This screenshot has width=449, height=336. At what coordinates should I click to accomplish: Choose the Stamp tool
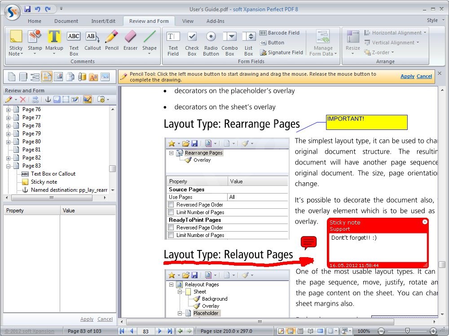pyautogui.click(x=35, y=42)
